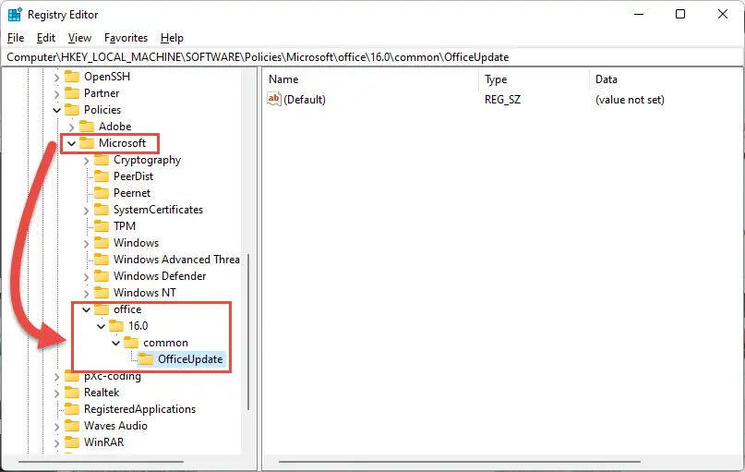The image size is (745, 472).
Task: Open the Edit menu
Action: click(x=46, y=38)
